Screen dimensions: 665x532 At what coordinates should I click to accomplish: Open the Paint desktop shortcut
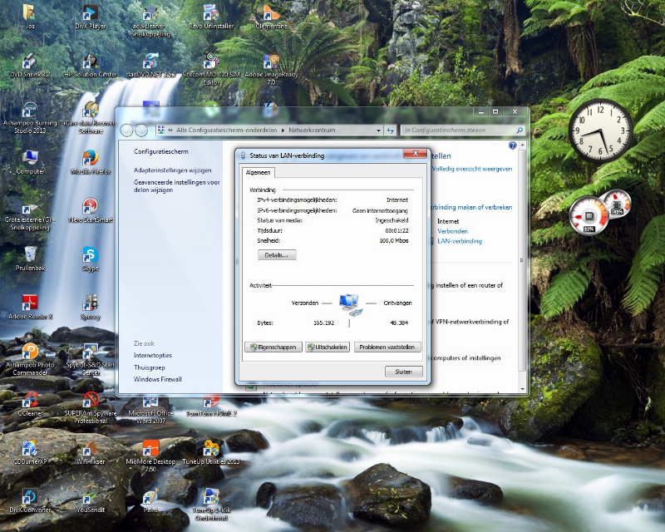[x=150, y=497]
